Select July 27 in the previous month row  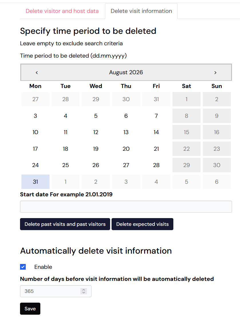tap(35, 99)
